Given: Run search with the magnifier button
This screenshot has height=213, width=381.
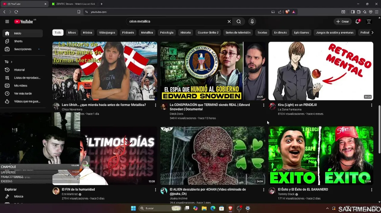Looking at the screenshot, I should point(239,22).
